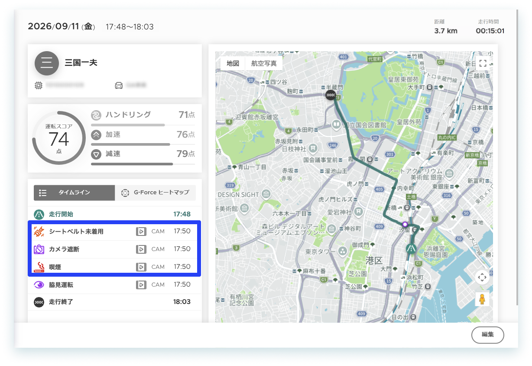Select the 走行終了 timeline label
532x366 pixels.
click(61, 302)
